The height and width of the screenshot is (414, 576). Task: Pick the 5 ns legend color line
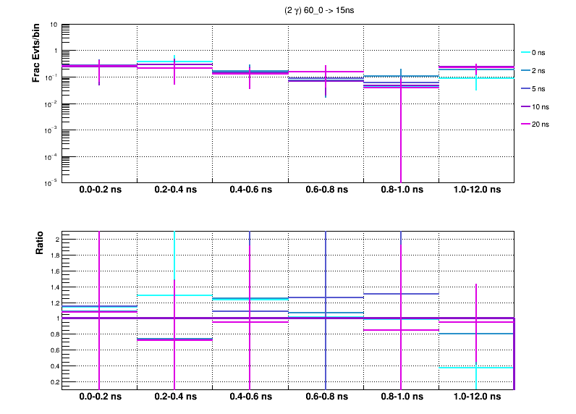click(525, 88)
